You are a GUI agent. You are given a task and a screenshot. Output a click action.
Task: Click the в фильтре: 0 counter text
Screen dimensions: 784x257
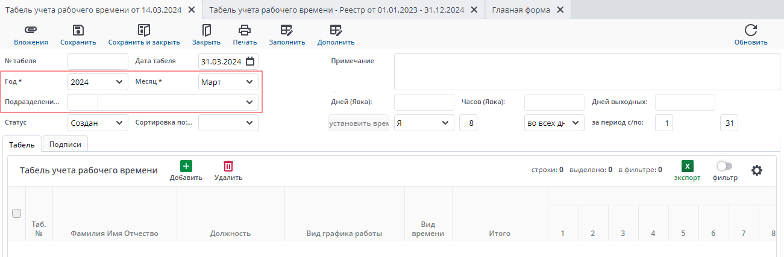[640, 170]
